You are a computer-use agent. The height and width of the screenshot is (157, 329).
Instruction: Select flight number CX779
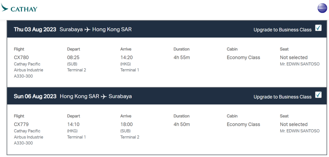pos(21,125)
